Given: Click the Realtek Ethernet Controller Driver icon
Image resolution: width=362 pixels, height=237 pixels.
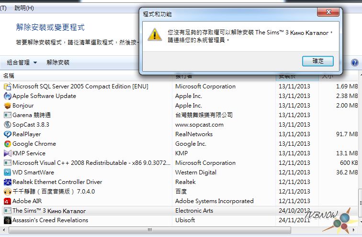Looking at the screenshot, I should pos(7,182).
